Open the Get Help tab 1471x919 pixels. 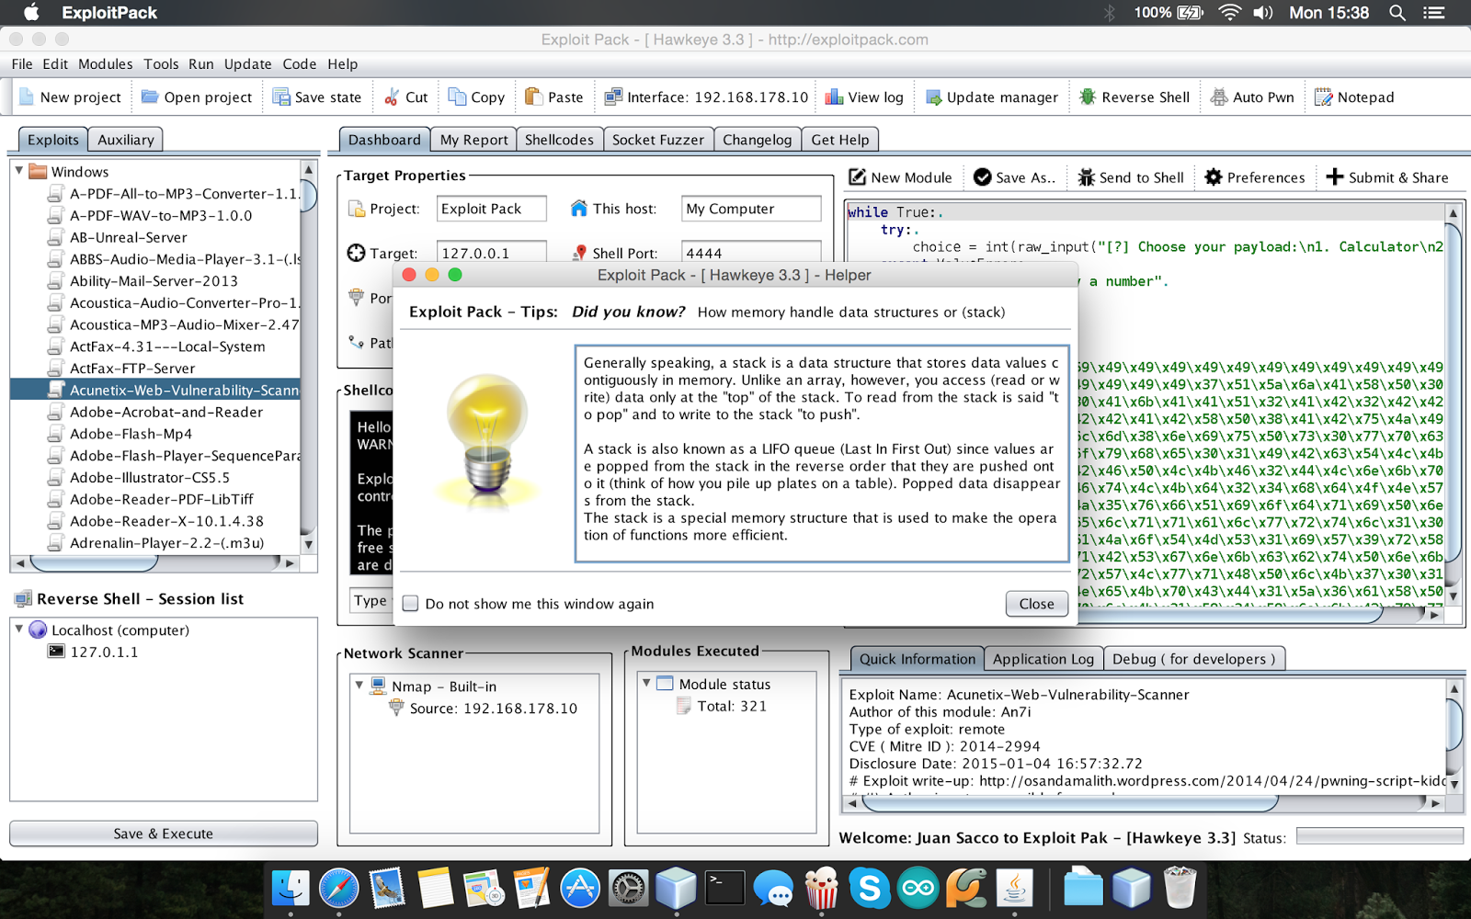[840, 140]
